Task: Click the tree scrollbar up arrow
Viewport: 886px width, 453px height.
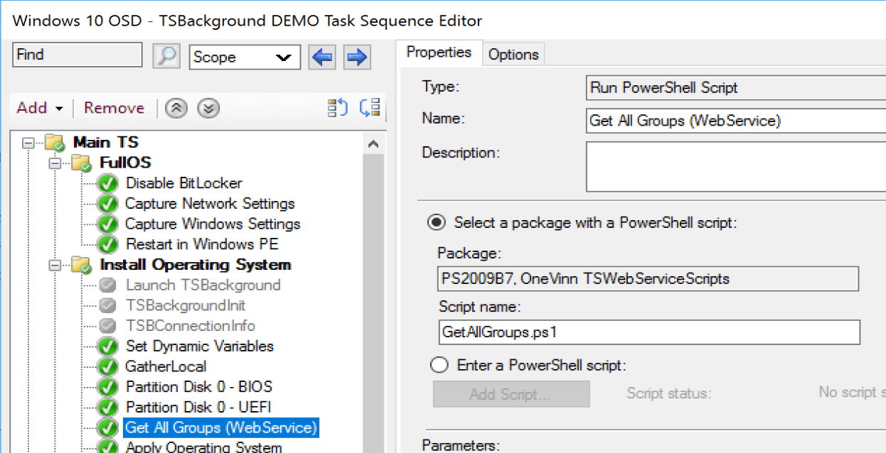Action: (x=374, y=144)
